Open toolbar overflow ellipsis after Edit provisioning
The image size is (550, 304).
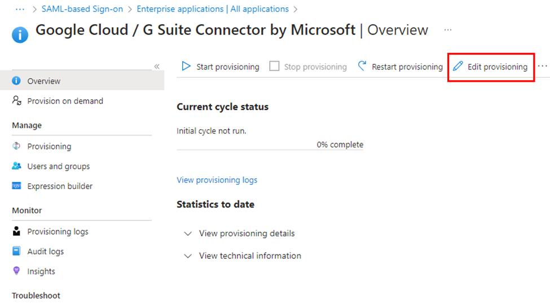point(542,67)
